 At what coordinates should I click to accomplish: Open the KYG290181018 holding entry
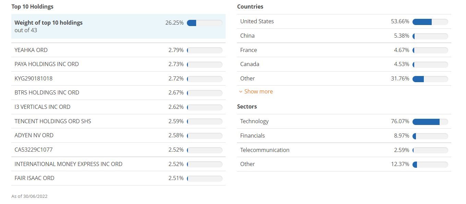pos(34,78)
